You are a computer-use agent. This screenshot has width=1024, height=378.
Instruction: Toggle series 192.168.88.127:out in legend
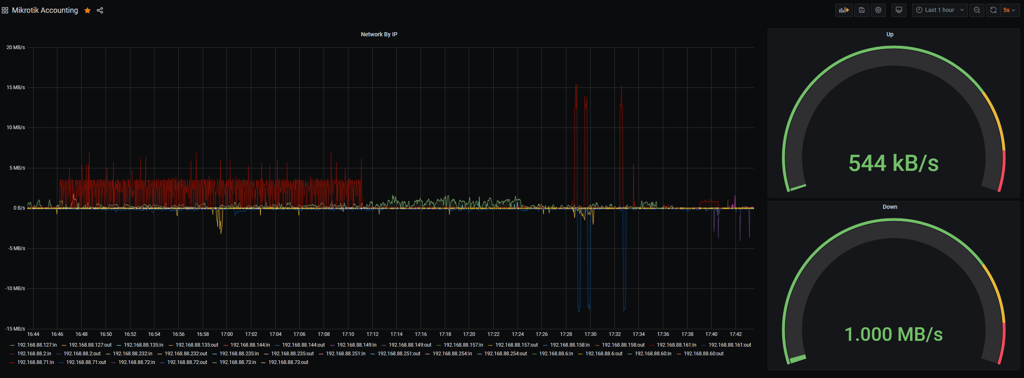pos(90,345)
